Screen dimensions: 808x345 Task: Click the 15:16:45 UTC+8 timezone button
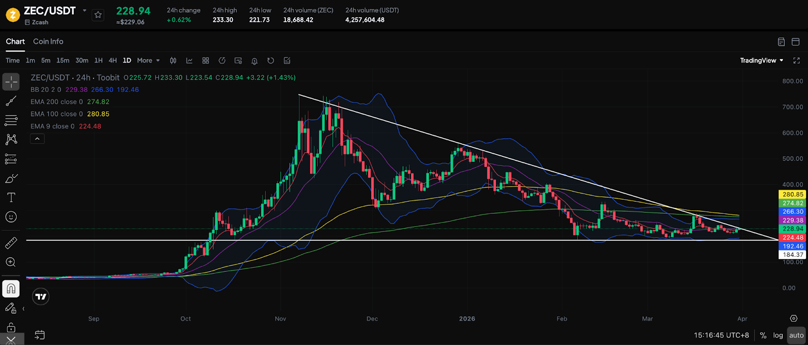721,335
